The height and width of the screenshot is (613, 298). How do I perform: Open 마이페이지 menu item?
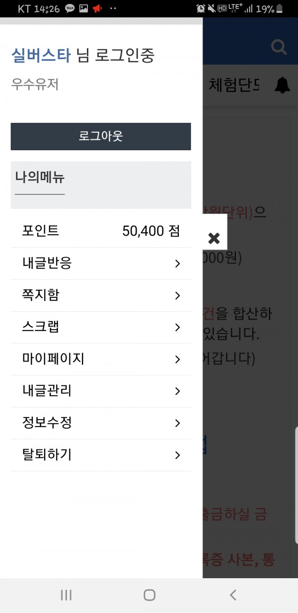click(54, 359)
